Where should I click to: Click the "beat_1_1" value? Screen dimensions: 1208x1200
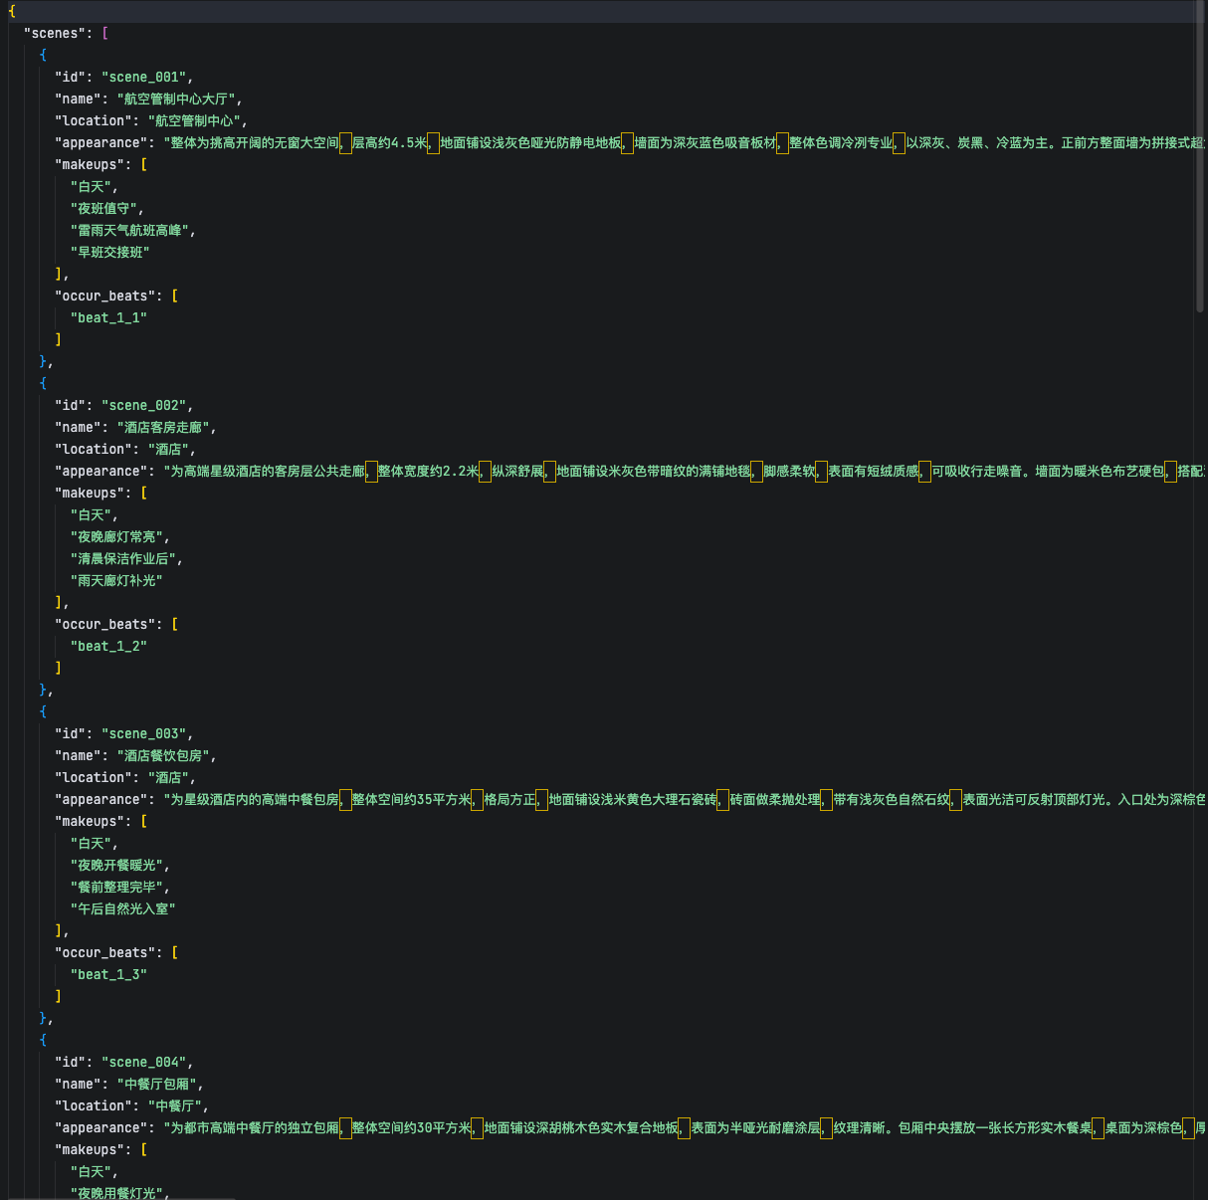(108, 317)
